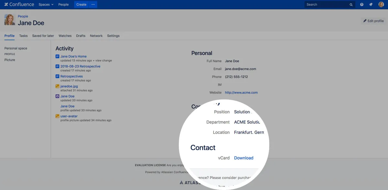The image size is (388, 190).
Task: Open the help question mark icon
Action: [x=362, y=5]
